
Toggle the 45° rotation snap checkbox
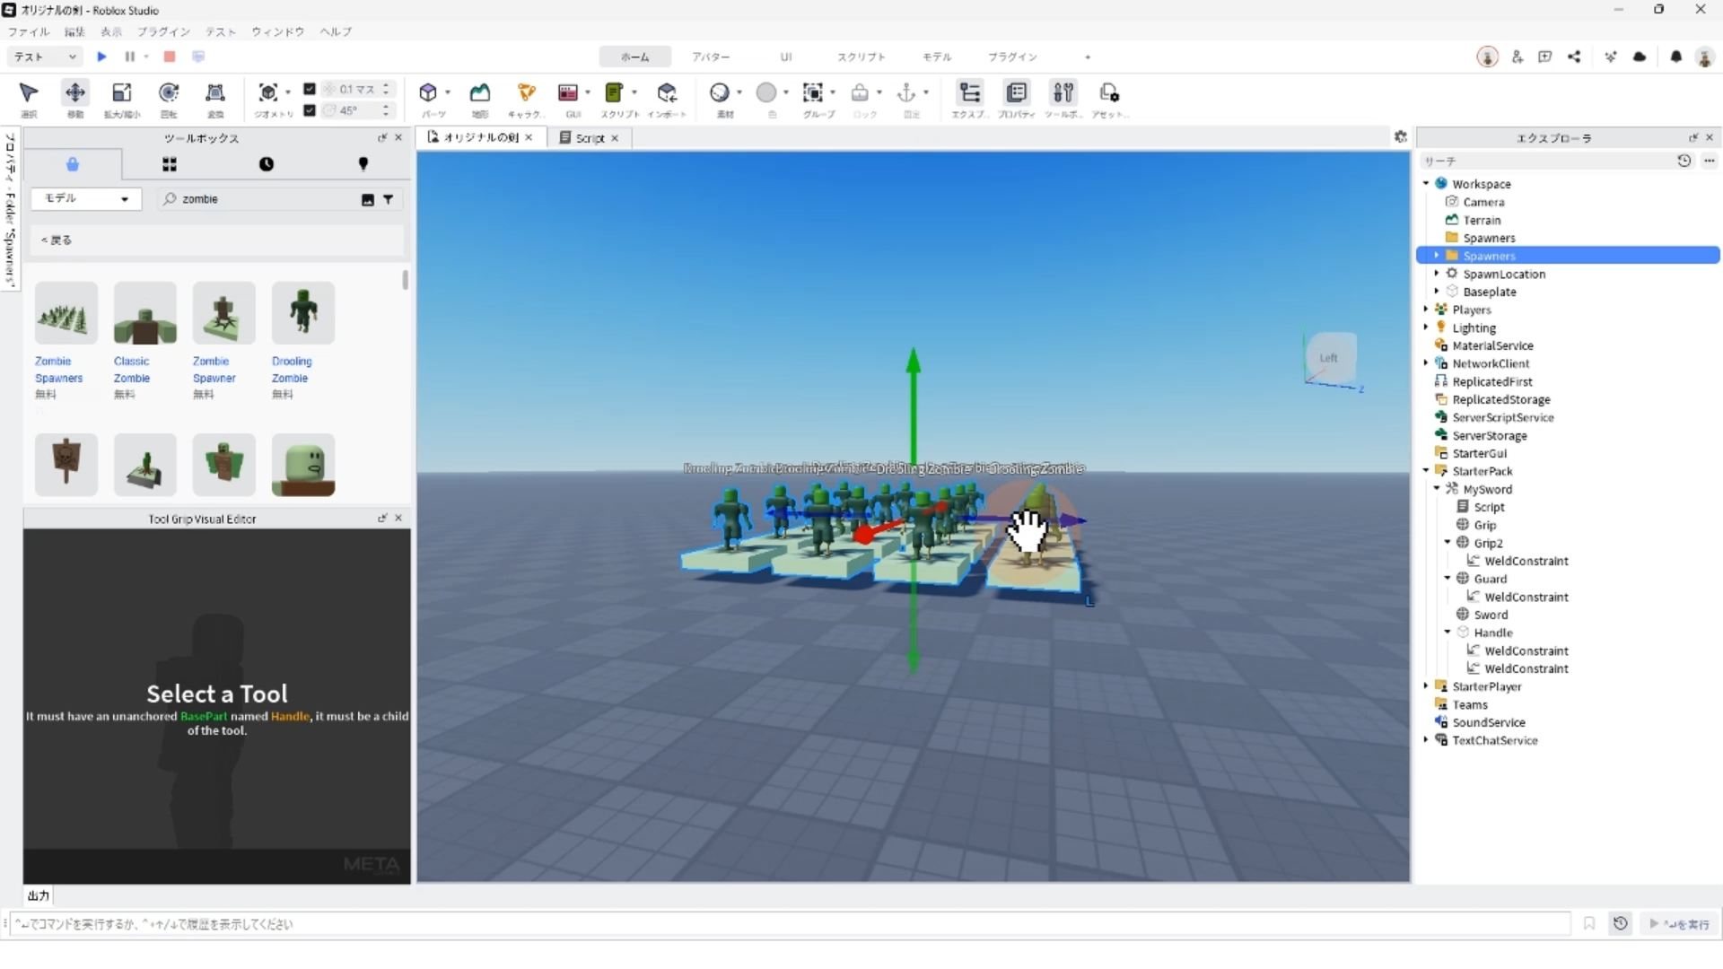coord(310,110)
